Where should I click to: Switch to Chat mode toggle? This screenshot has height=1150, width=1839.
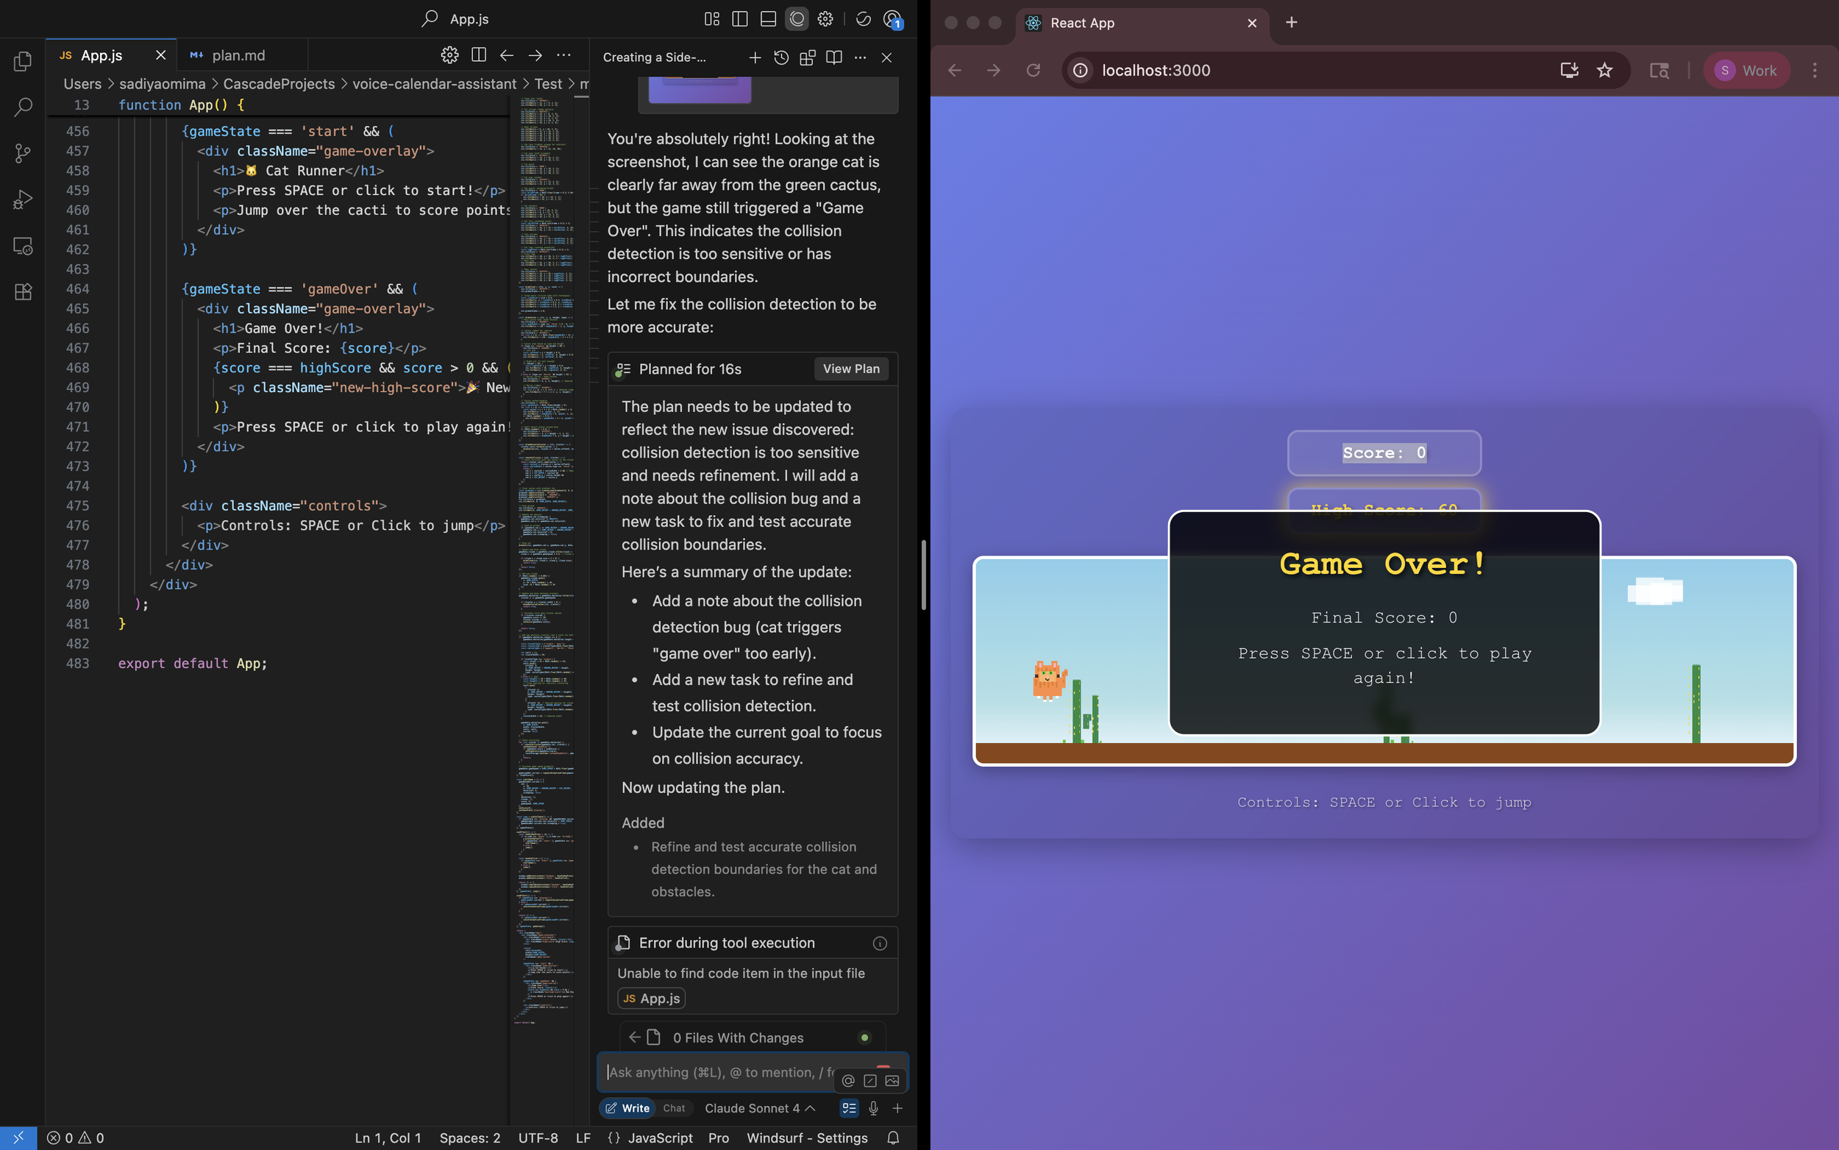[674, 1108]
